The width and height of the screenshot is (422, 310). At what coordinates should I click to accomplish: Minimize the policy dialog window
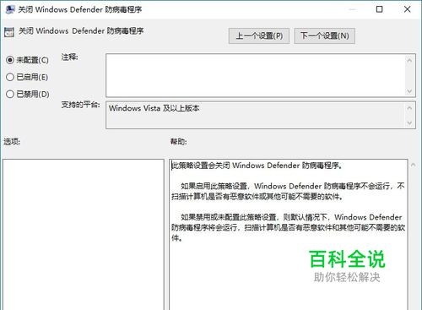352,9
